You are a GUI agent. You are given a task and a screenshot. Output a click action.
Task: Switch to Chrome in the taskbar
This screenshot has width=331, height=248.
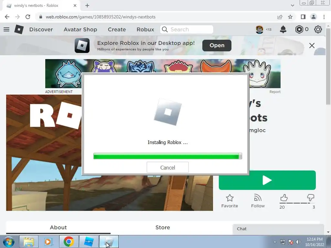pos(69,242)
